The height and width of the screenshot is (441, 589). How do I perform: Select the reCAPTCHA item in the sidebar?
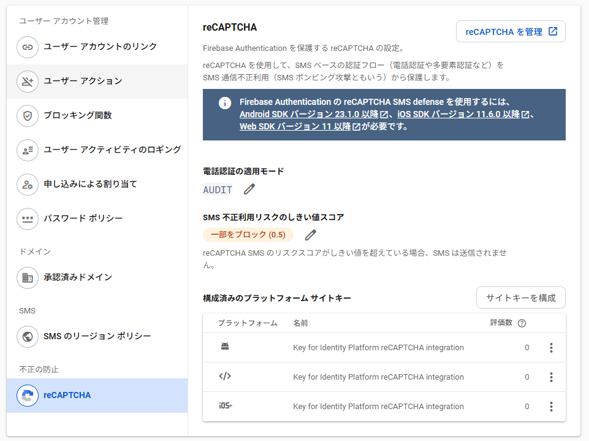pyautogui.click(x=97, y=396)
